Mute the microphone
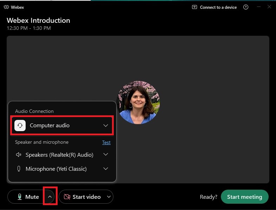This screenshot has width=276, height=210. [x=27, y=197]
